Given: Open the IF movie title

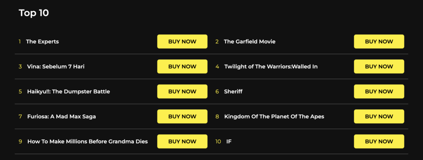Looking at the screenshot, I should coord(229,141).
